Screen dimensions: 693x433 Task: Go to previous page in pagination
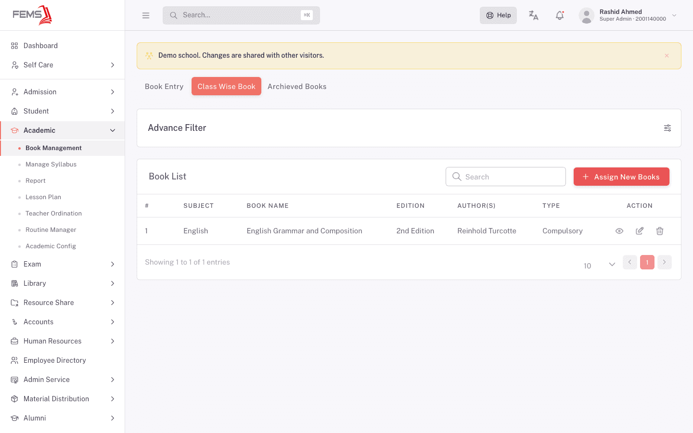(x=630, y=262)
